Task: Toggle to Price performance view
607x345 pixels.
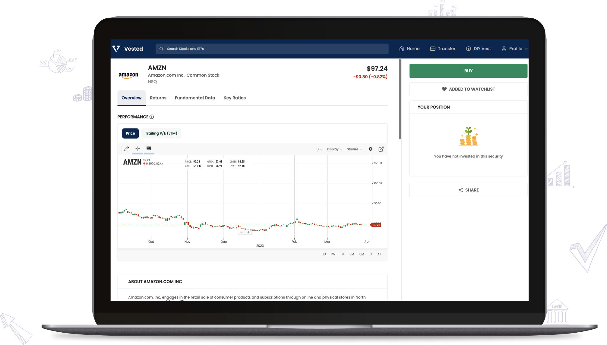Action: (130, 133)
